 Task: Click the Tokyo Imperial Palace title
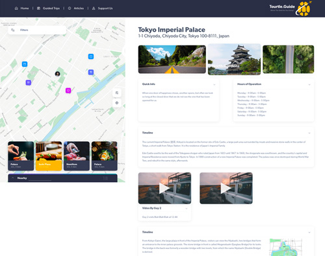172,30
